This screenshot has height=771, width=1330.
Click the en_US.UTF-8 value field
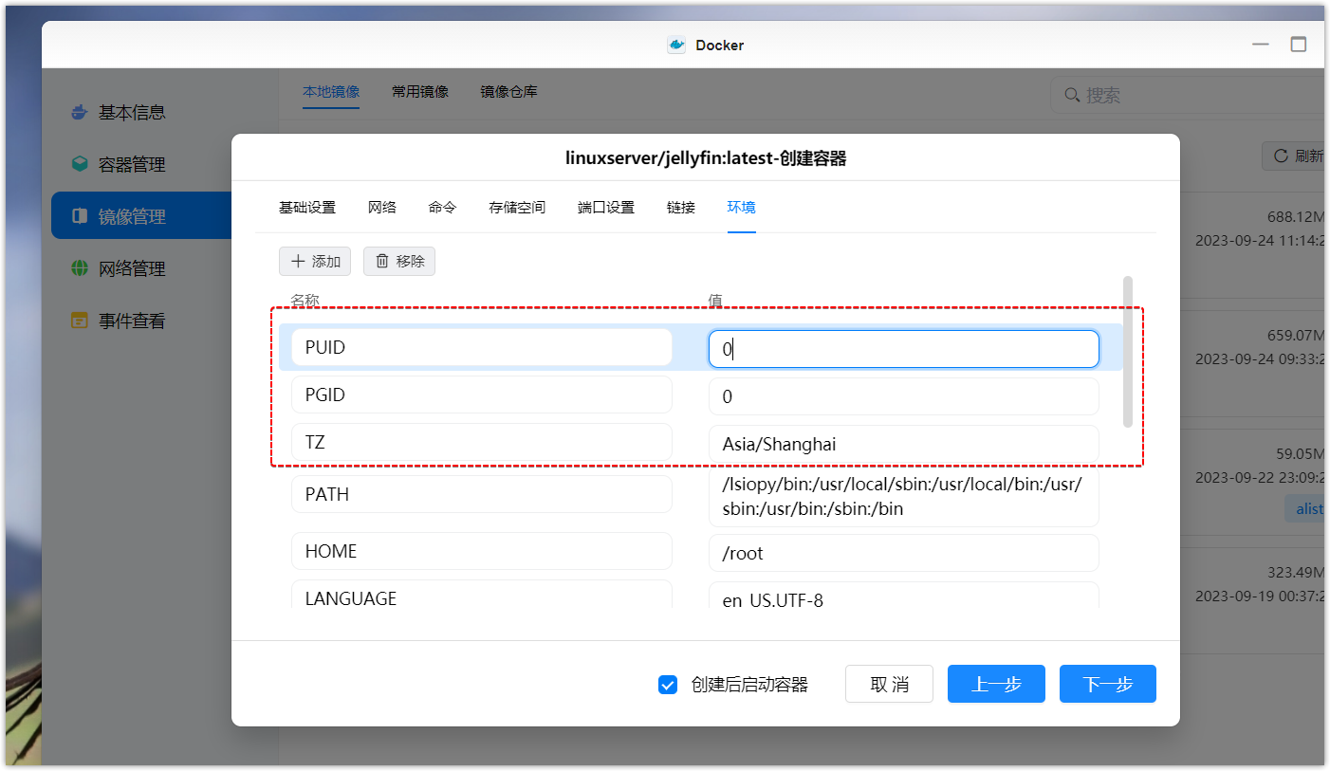tap(904, 596)
